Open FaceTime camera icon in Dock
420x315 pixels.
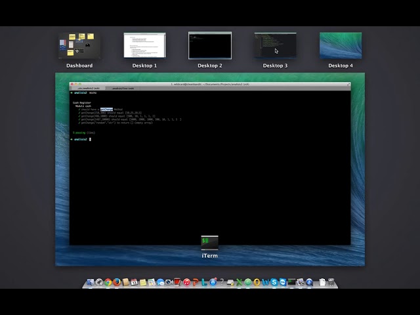coord(169,282)
